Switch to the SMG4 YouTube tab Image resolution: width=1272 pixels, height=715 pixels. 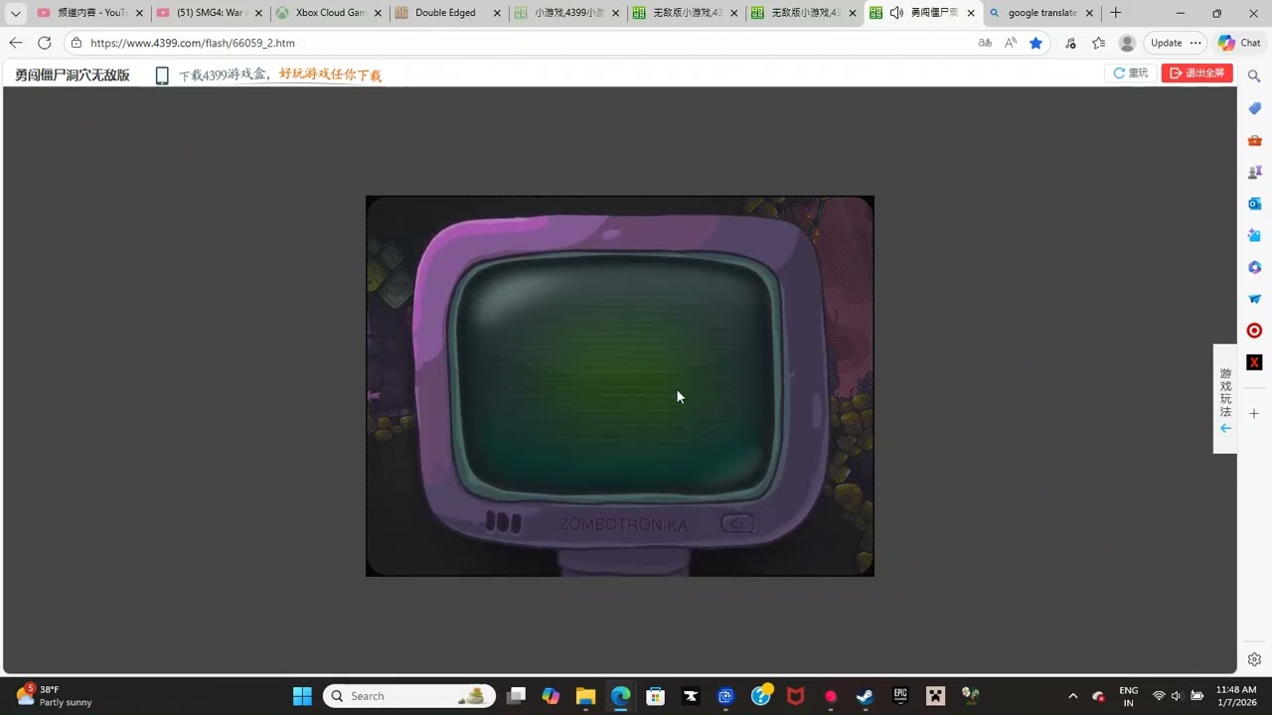coord(209,13)
